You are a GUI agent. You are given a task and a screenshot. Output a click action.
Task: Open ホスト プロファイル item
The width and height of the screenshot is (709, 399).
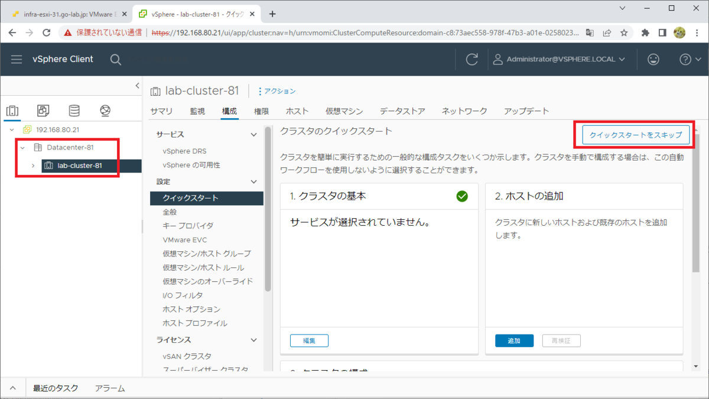195,323
